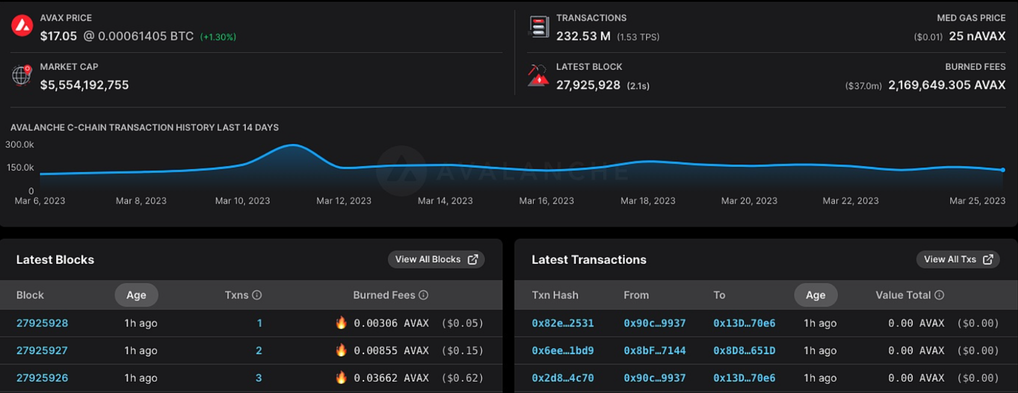Click the Transactions document icon
Screen dimensions: 1018x393
tap(539, 27)
